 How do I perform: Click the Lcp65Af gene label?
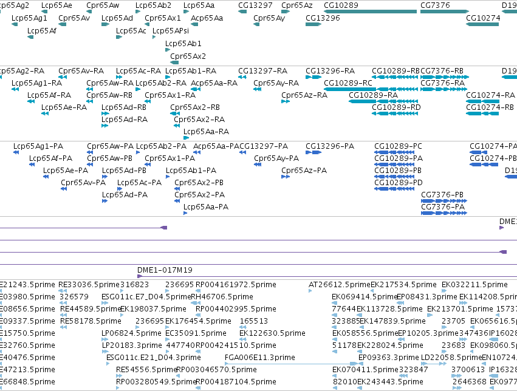point(42,31)
